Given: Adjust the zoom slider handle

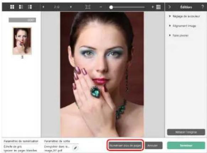Looking at the screenshot, I should pyautogui.click(x=111, y=7).
